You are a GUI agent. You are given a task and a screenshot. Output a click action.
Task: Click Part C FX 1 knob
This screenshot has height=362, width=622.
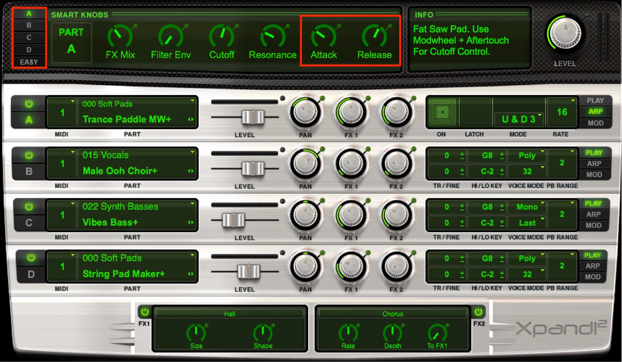click(x=351, y=215)
